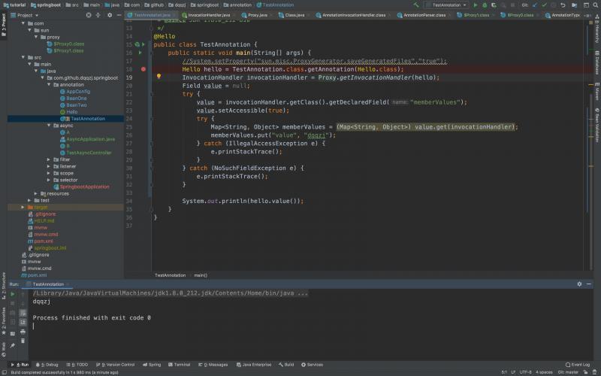This screenshot has height=376, width=601.
Task: Toggle the Terminal tool window
Action: tap(180, 365)
